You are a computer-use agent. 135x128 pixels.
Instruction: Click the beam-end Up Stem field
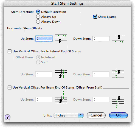click(x=44, y=99)
